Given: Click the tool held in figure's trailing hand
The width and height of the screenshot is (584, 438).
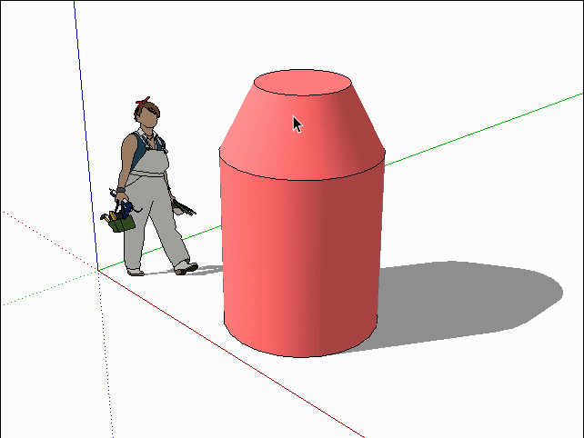Looking at the screenshot, I should point(182,206).
